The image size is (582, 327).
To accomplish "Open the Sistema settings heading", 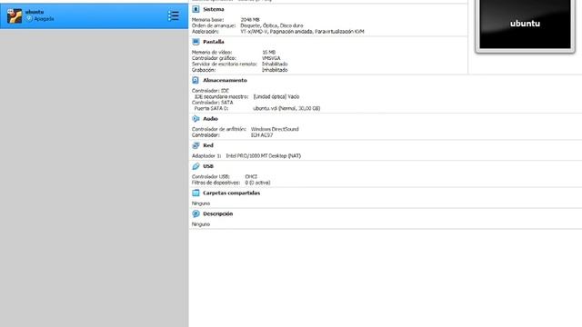I will click(x=214, y=9).
